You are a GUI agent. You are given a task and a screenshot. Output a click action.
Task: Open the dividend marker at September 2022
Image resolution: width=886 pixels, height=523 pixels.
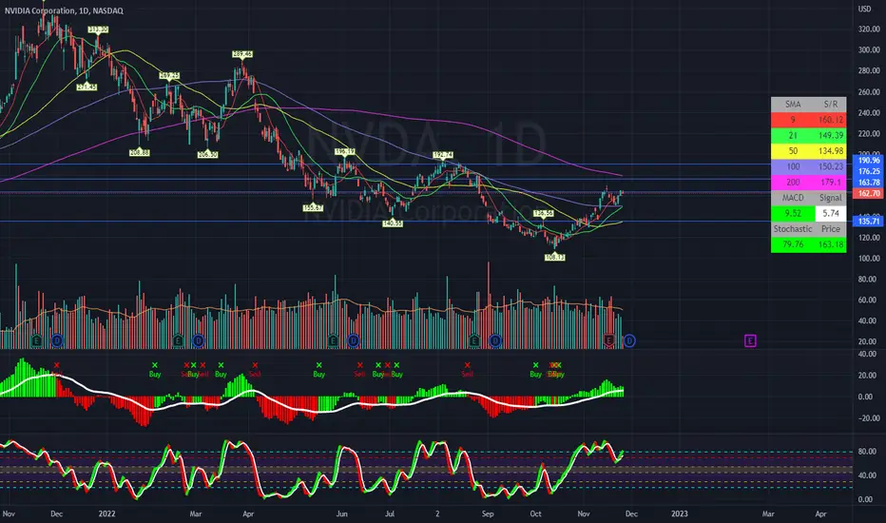(x=495, y=340)
